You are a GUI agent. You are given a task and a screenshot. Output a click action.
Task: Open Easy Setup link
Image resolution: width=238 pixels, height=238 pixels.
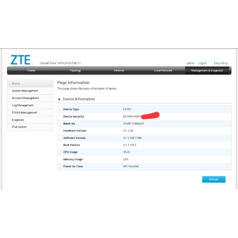(x=221, y=63)
